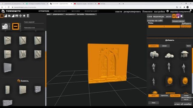Click the orange edit icon button

(174, 16)
